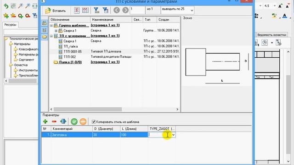Click the D (Диаметр) cell value 30
Screen dimensions: 294x165
(106, 135)
